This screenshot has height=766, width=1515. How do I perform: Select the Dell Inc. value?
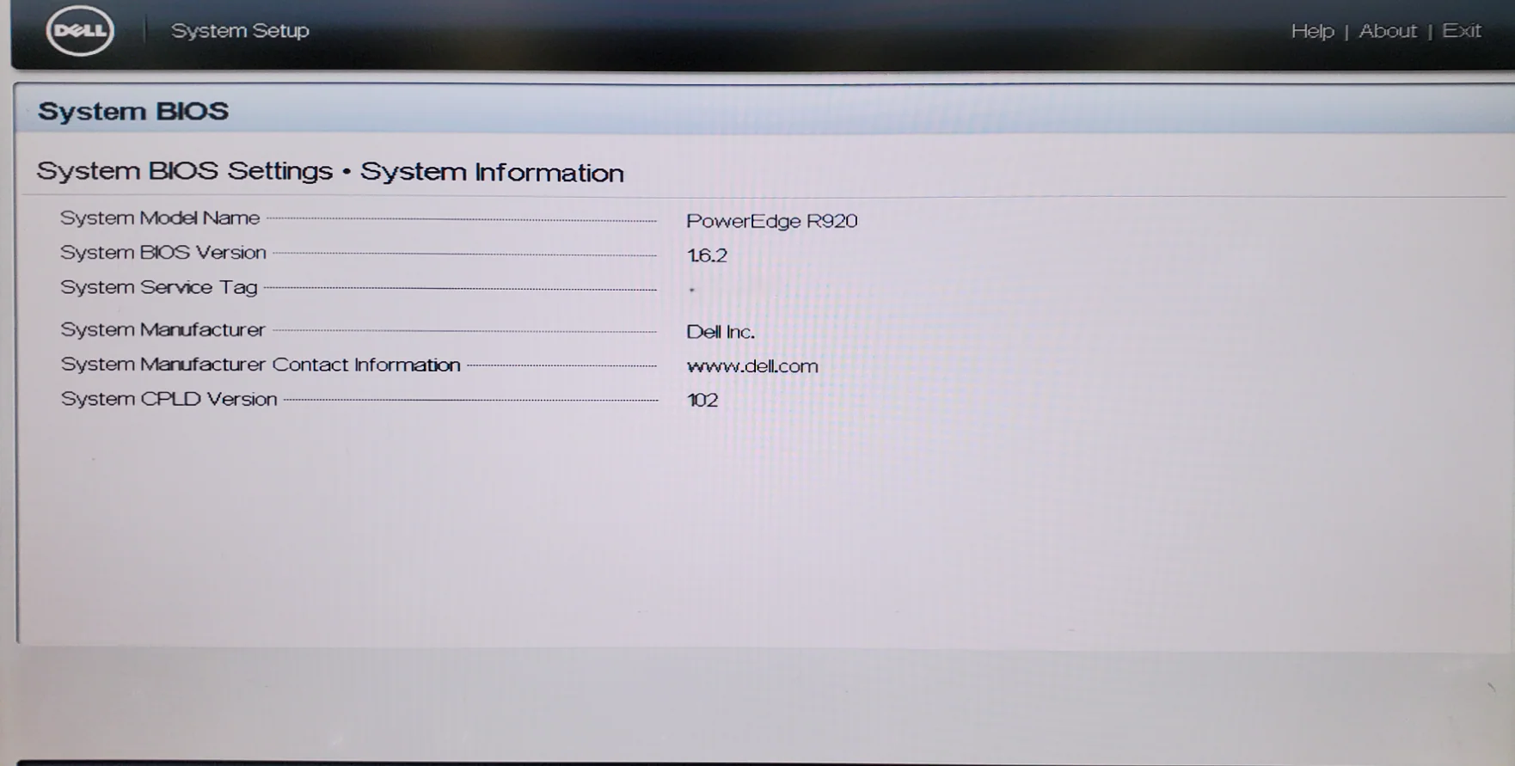point(721,332)
